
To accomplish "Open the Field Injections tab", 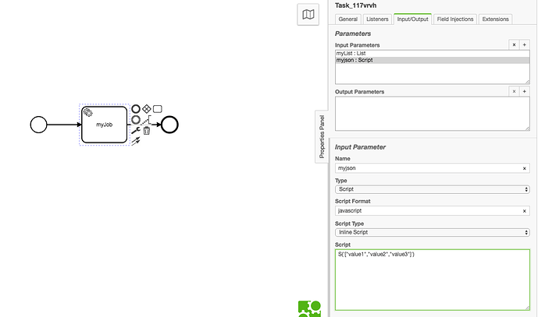I will pyautogui.click(x=455, y=19).
